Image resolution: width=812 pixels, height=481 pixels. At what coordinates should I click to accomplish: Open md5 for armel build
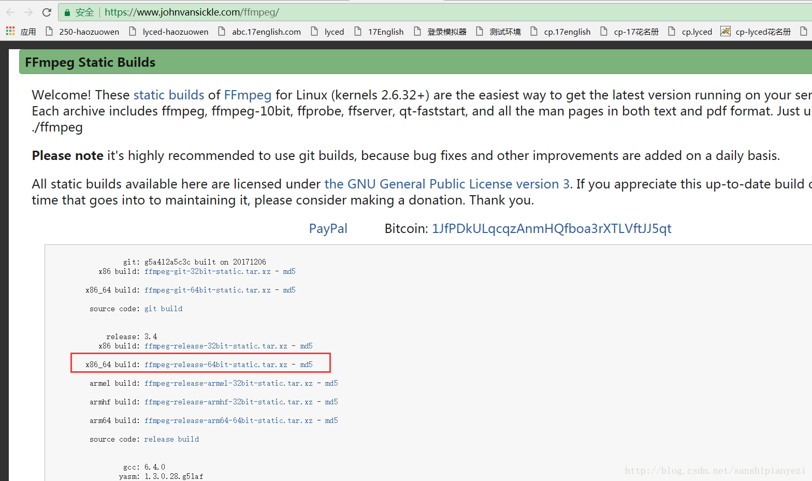coord(331,383)
